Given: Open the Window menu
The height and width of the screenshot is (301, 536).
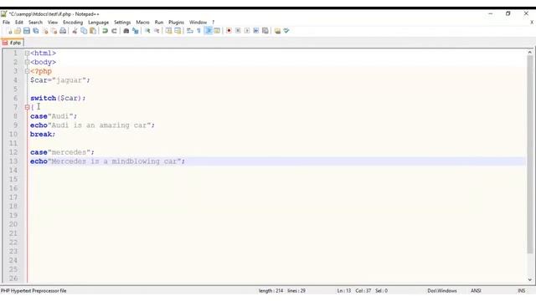Looking at the screenshot, I should point(198,23).
